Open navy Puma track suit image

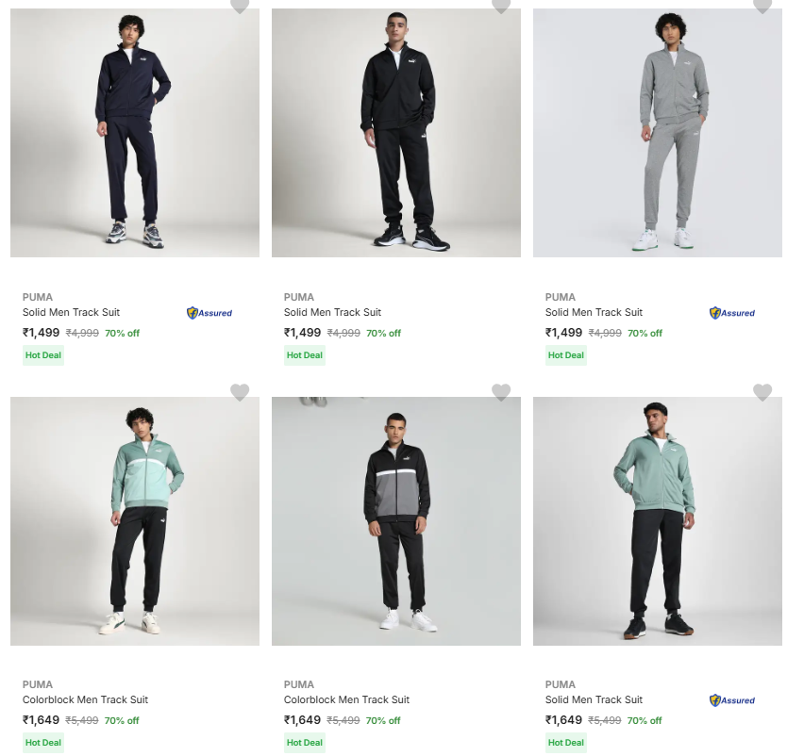(x=135, y=133)
